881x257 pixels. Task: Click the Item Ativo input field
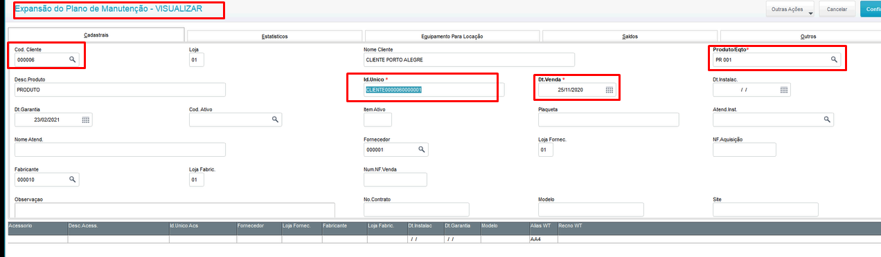pyautogui.click(x=377, y=120)
